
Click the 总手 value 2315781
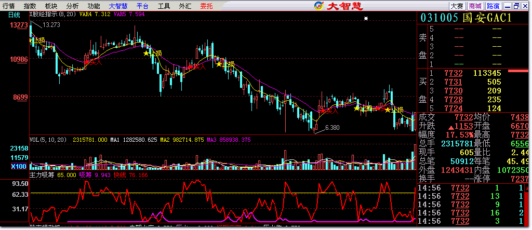pos(457,143)
